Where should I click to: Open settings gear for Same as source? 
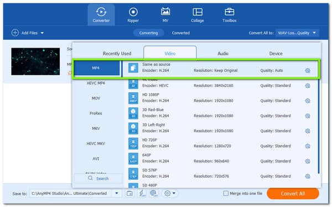[308, 70]
